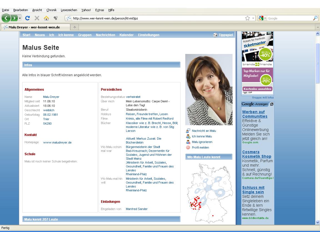Image resolution: width=320 pixels, height=232 pixels.
Task: Open the new tab plus button
Action: point(74,27)
